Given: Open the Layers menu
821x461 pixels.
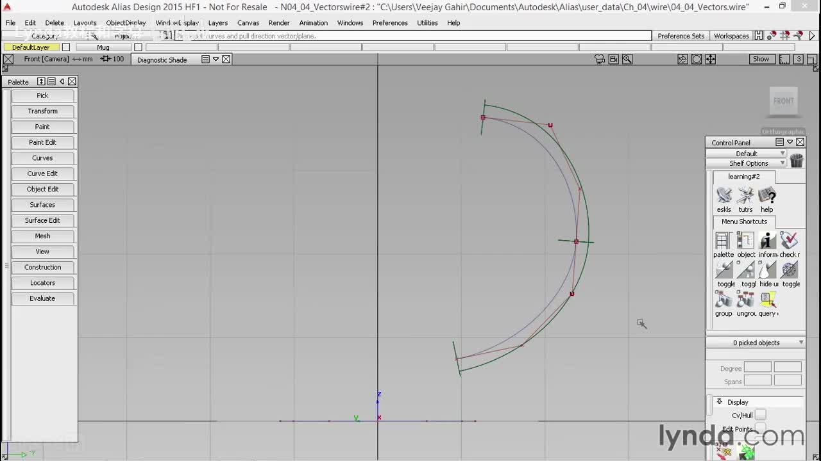Looking at the screenshot, I should coord(218,22).
